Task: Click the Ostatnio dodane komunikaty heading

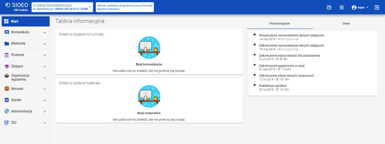Action: (x=82, y=35)
